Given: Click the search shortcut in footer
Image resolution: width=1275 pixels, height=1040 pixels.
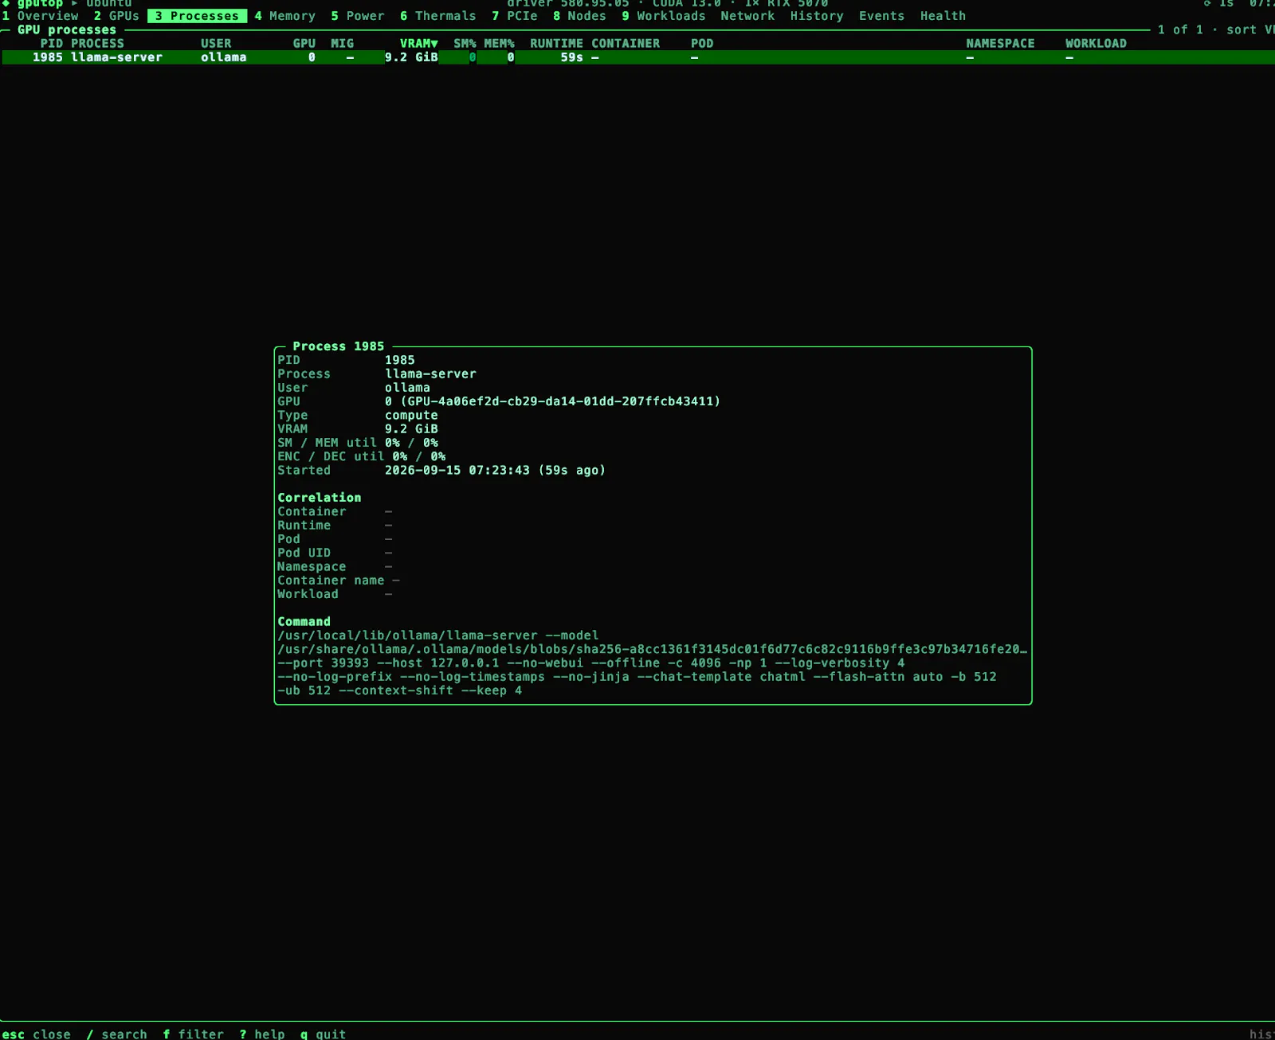Looking at the screenshot, I should pyautogui.click(x=116, y=1034).
